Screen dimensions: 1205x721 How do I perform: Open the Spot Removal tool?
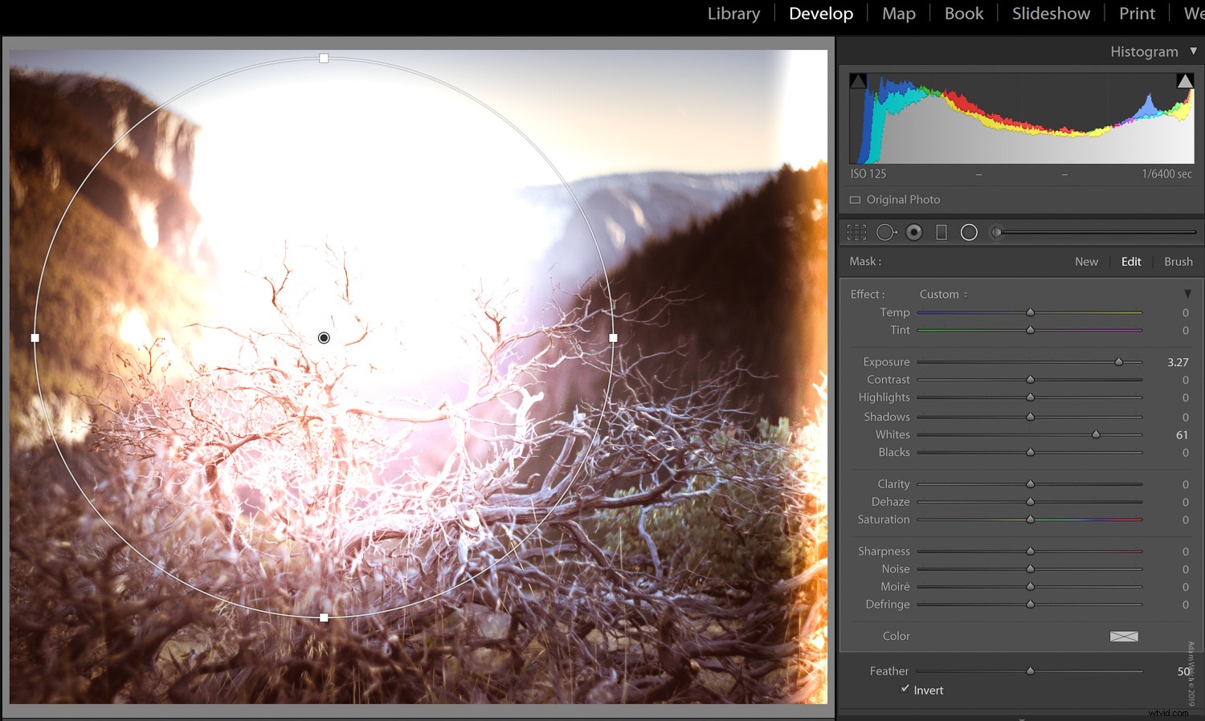(887, 232)
